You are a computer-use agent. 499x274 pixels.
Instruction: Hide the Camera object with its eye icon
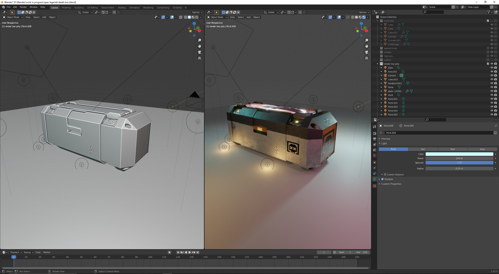(492, 75)
